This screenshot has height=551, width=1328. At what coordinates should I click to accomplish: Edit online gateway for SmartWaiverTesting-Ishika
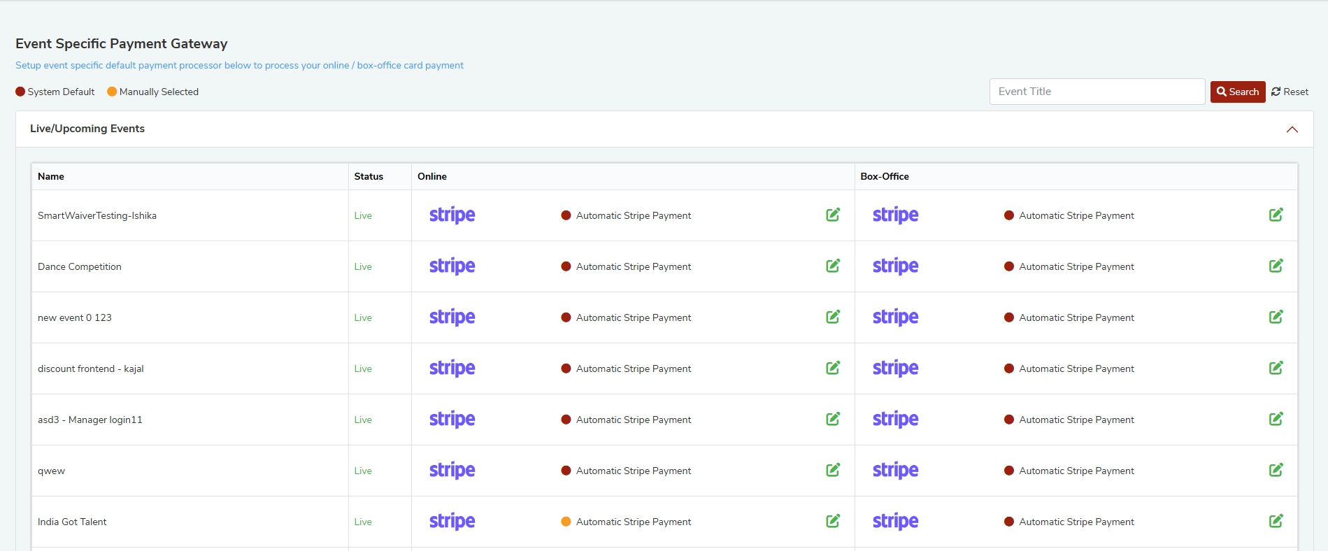tap(833, 215)
